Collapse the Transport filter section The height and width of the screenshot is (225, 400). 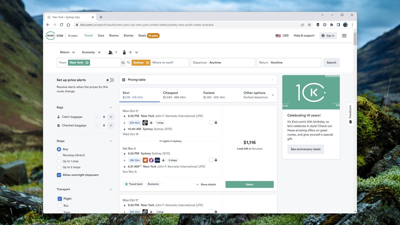111,189
